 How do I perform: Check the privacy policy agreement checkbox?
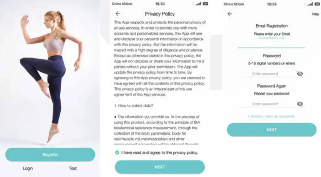(117, 153)
